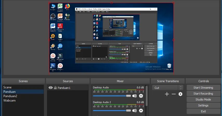Remove scene transition with minus icon

[174, 94]
